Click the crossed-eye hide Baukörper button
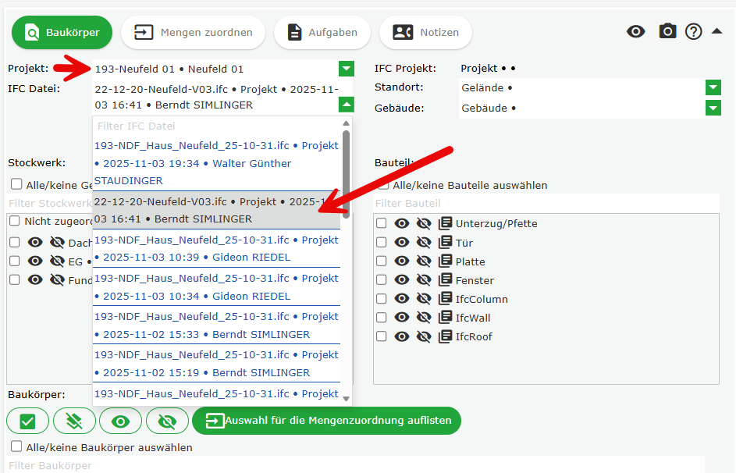The height and width of the screenshot is (473, 736). [x=167, y=421]
